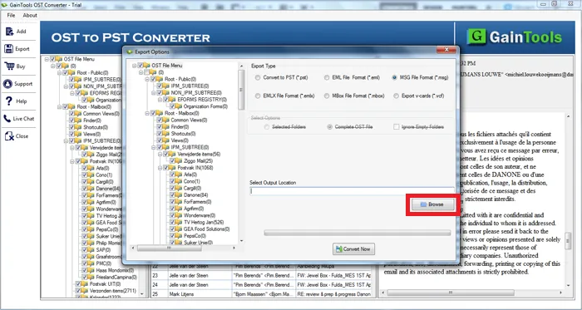Image resolution: width=582 pixels, height=310 pixels.
Task: Open the Buy cart icon
Action: [10, 66]
